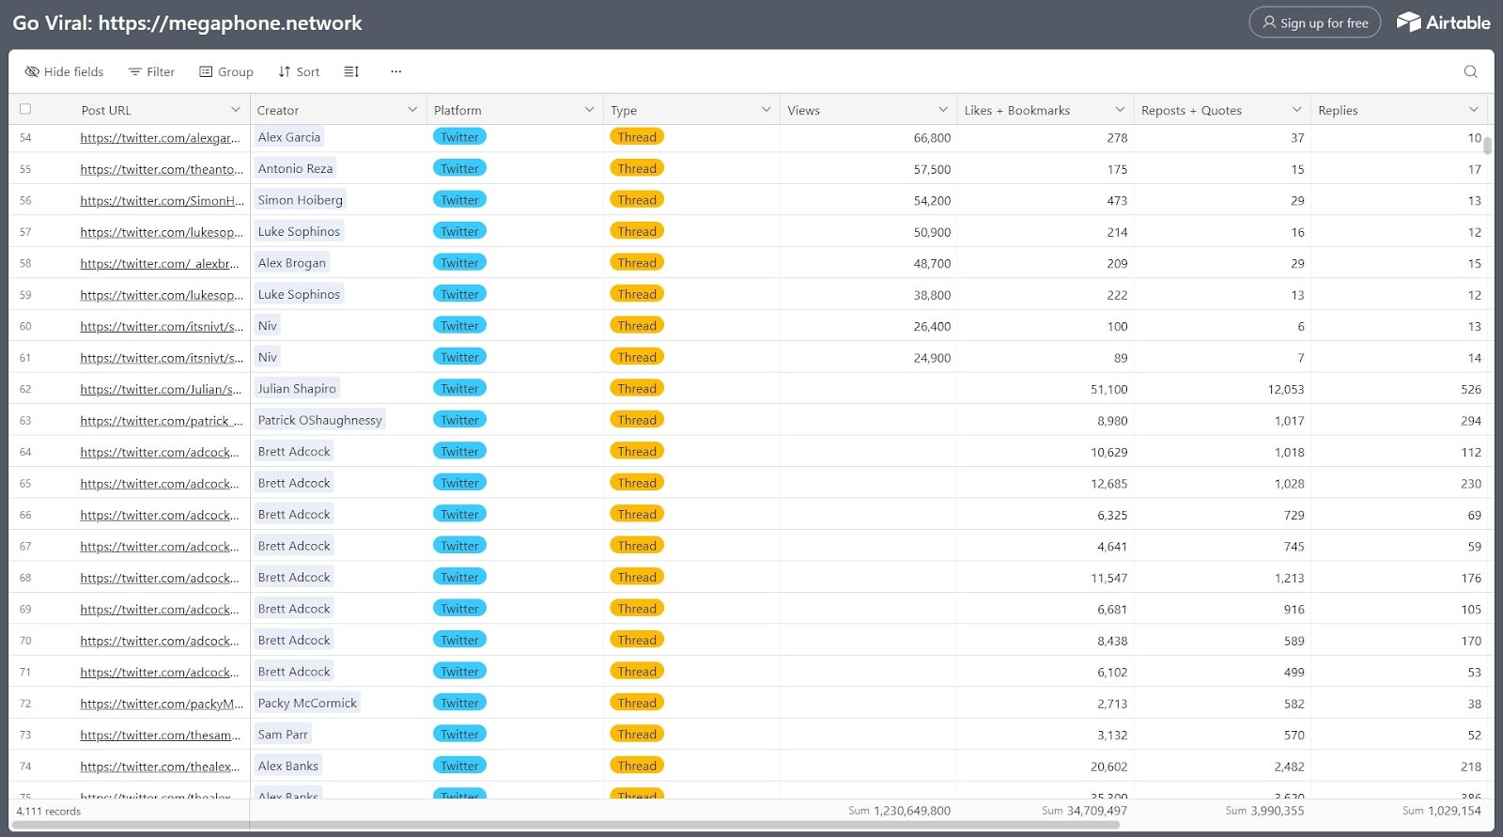This screenshot has width=1503, height=837.
Task: Select views value 66,800
Action: [x=932, y=138]
